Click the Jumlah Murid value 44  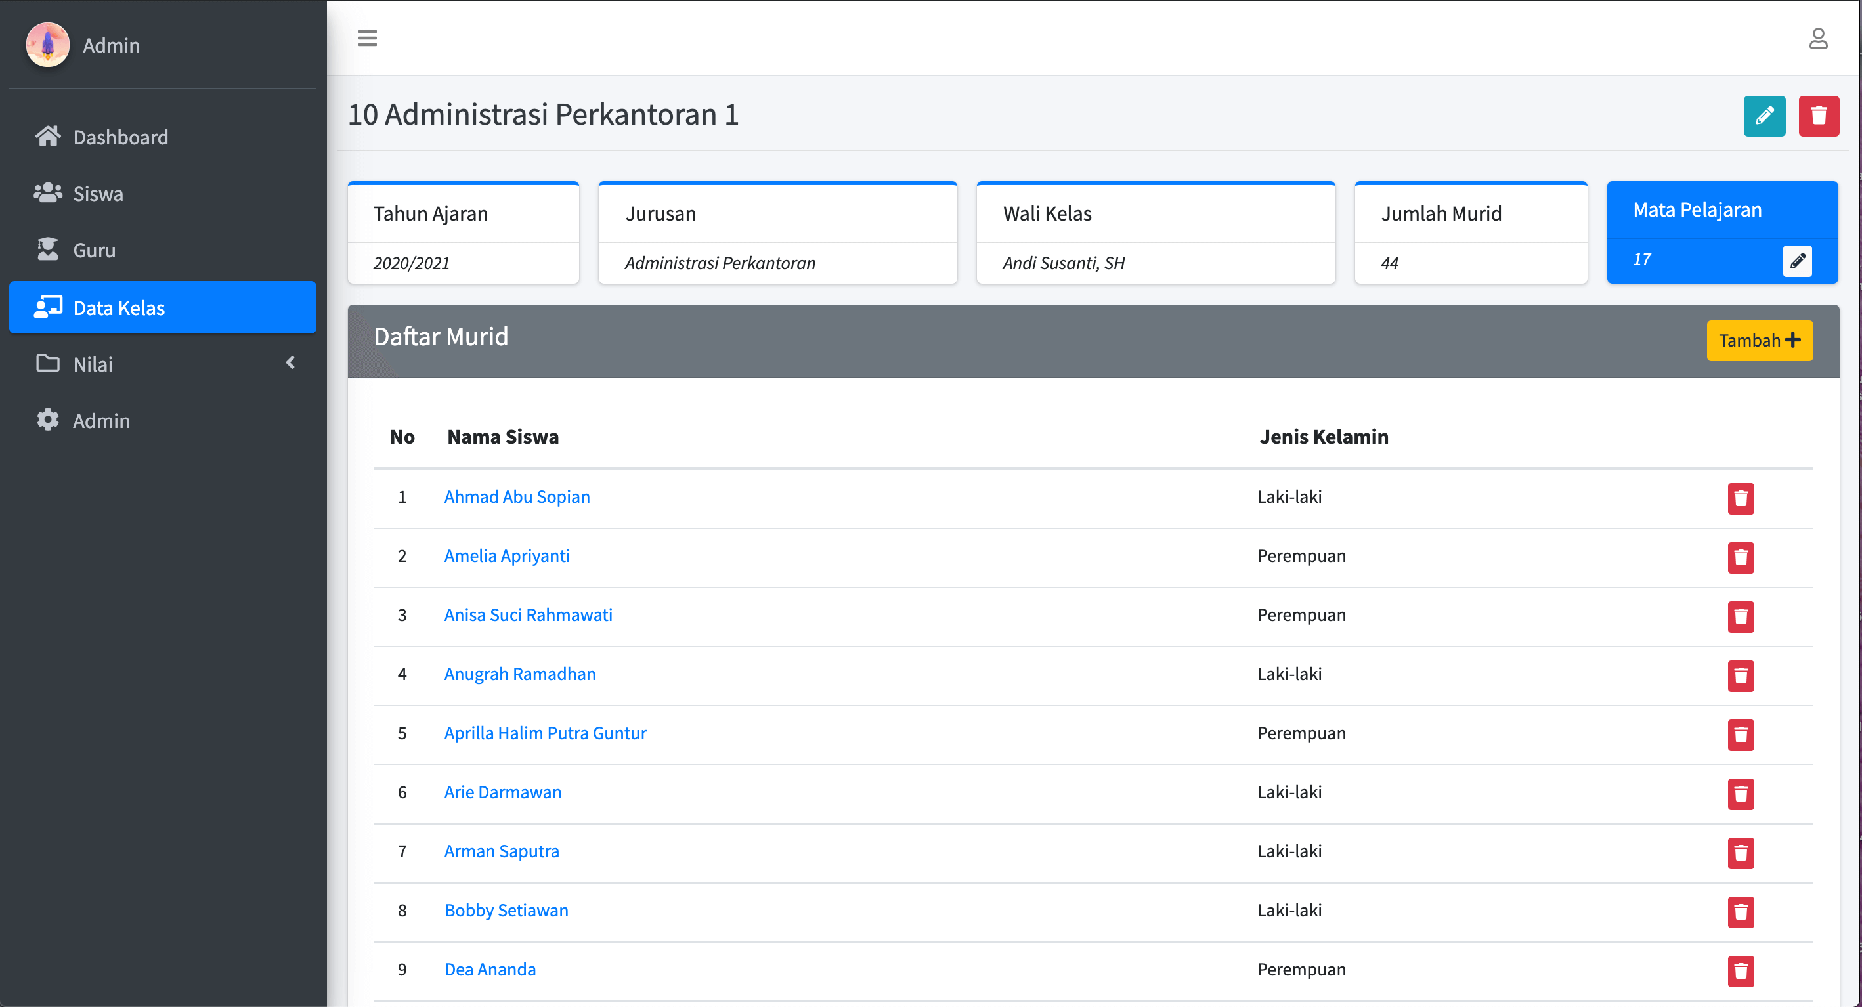tap(1389, 263)
